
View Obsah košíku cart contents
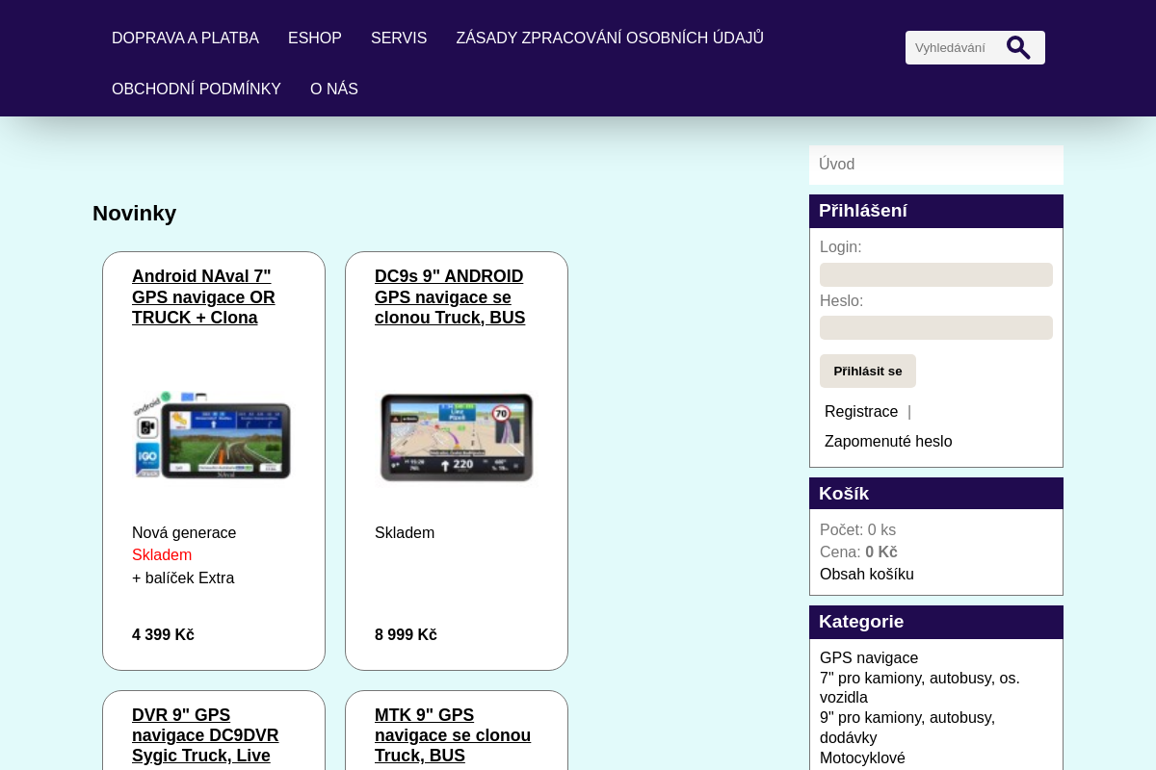click(x=866, y=575)
